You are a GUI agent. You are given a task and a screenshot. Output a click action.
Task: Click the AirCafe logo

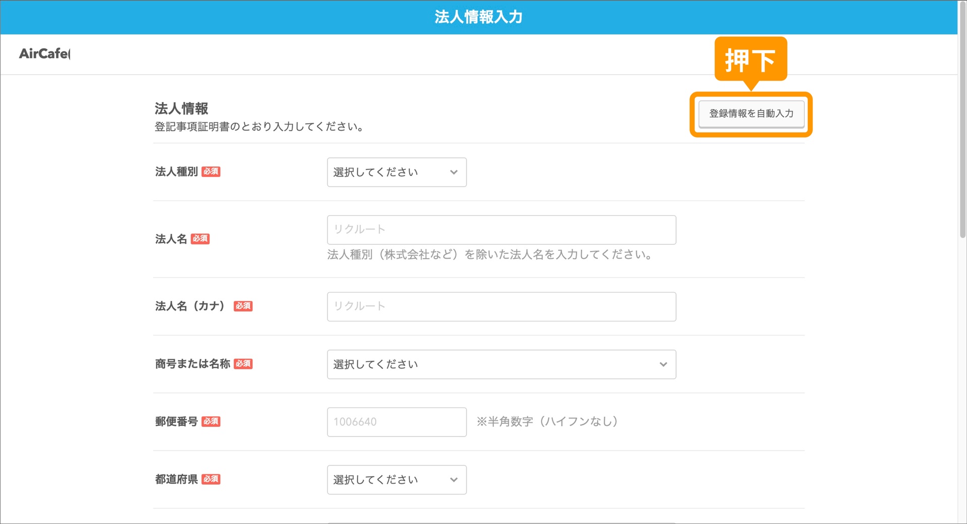pyautogui.click(x=44, y=53)
